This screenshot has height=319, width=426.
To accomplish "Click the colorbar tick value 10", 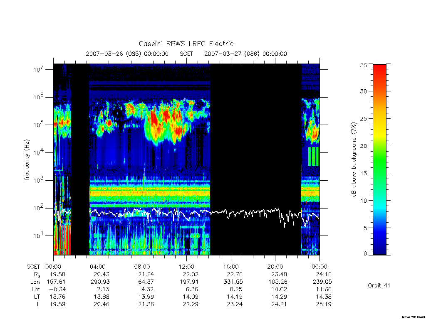I will 364,201.
